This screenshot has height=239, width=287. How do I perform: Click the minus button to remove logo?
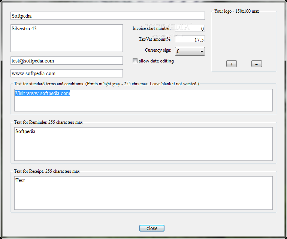(256, 64)
